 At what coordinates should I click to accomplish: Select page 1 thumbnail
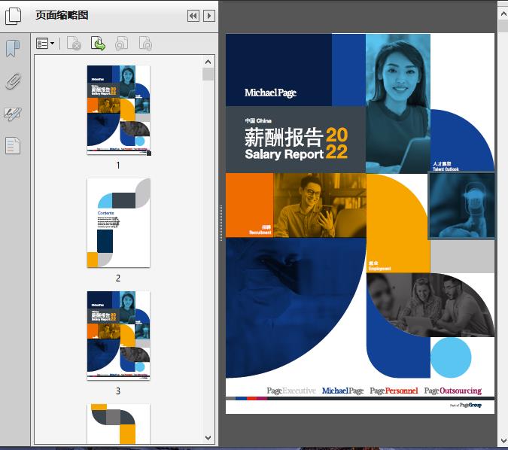[x=119, y=110]
